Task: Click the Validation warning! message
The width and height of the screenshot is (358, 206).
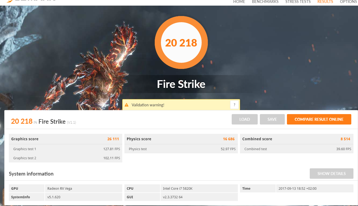Action: (148, 105)
